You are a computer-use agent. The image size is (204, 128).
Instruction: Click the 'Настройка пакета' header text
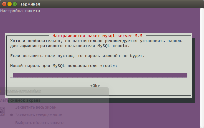coord(20,11)
